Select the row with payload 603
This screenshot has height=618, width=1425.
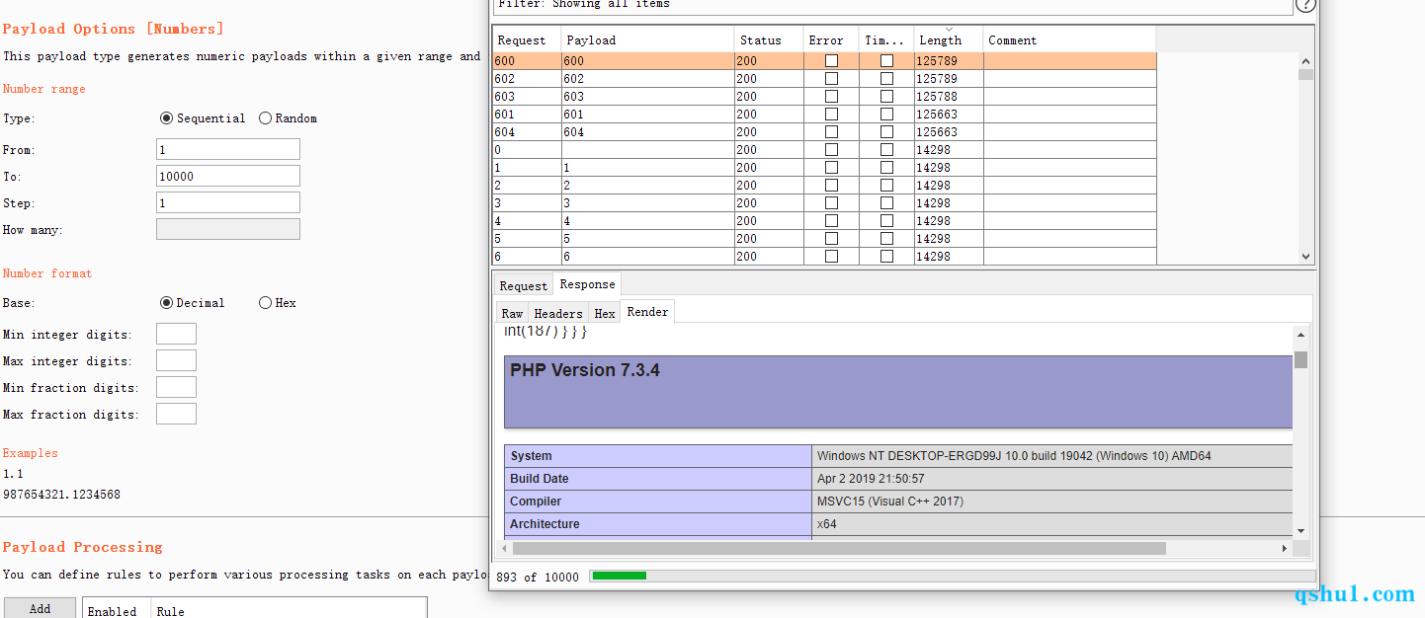(824, 97)
